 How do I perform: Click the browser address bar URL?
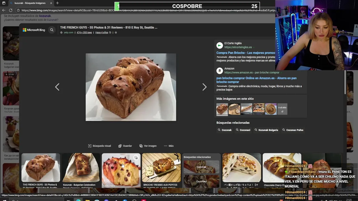tap(148, 10)
